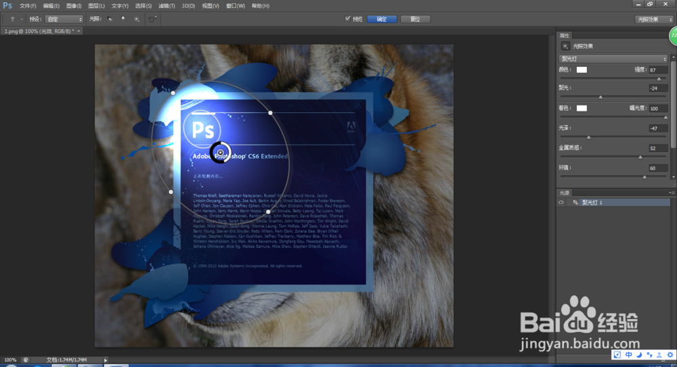
Task: Click the reset current light icon
Action: [152, 19]
